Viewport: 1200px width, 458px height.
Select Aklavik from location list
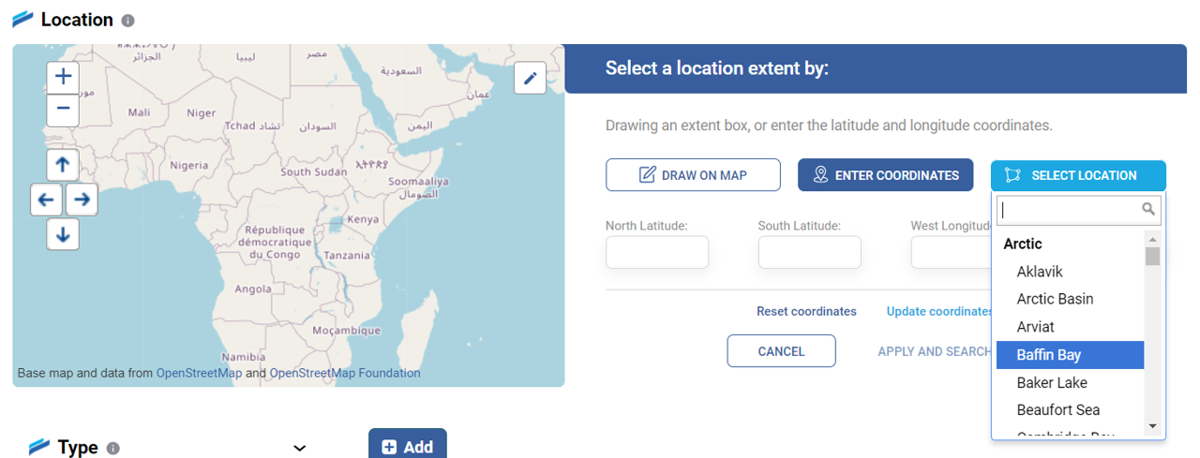pos(1040,272)
